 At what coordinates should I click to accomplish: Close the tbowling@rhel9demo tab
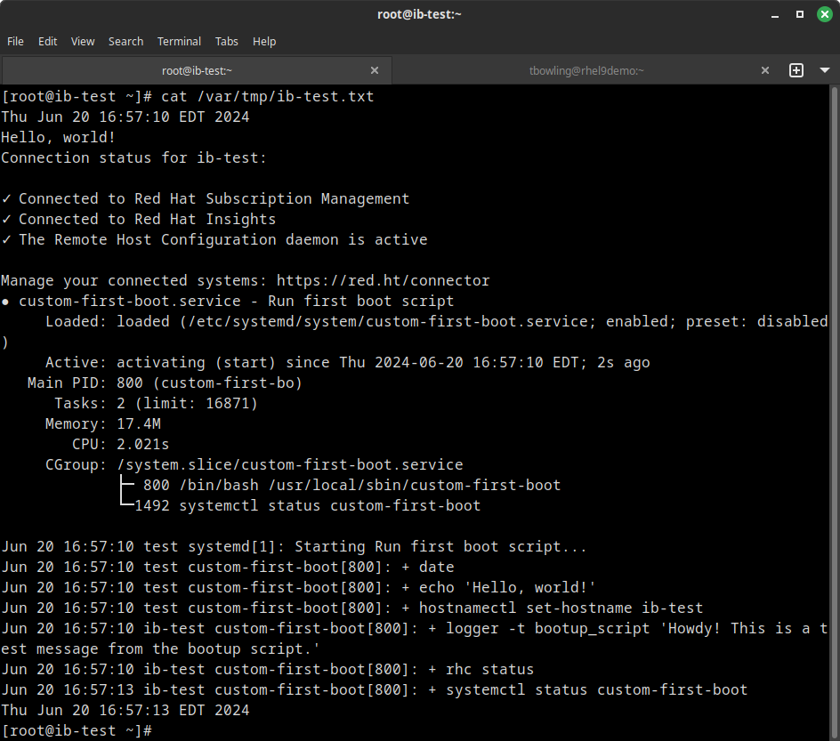765,70
